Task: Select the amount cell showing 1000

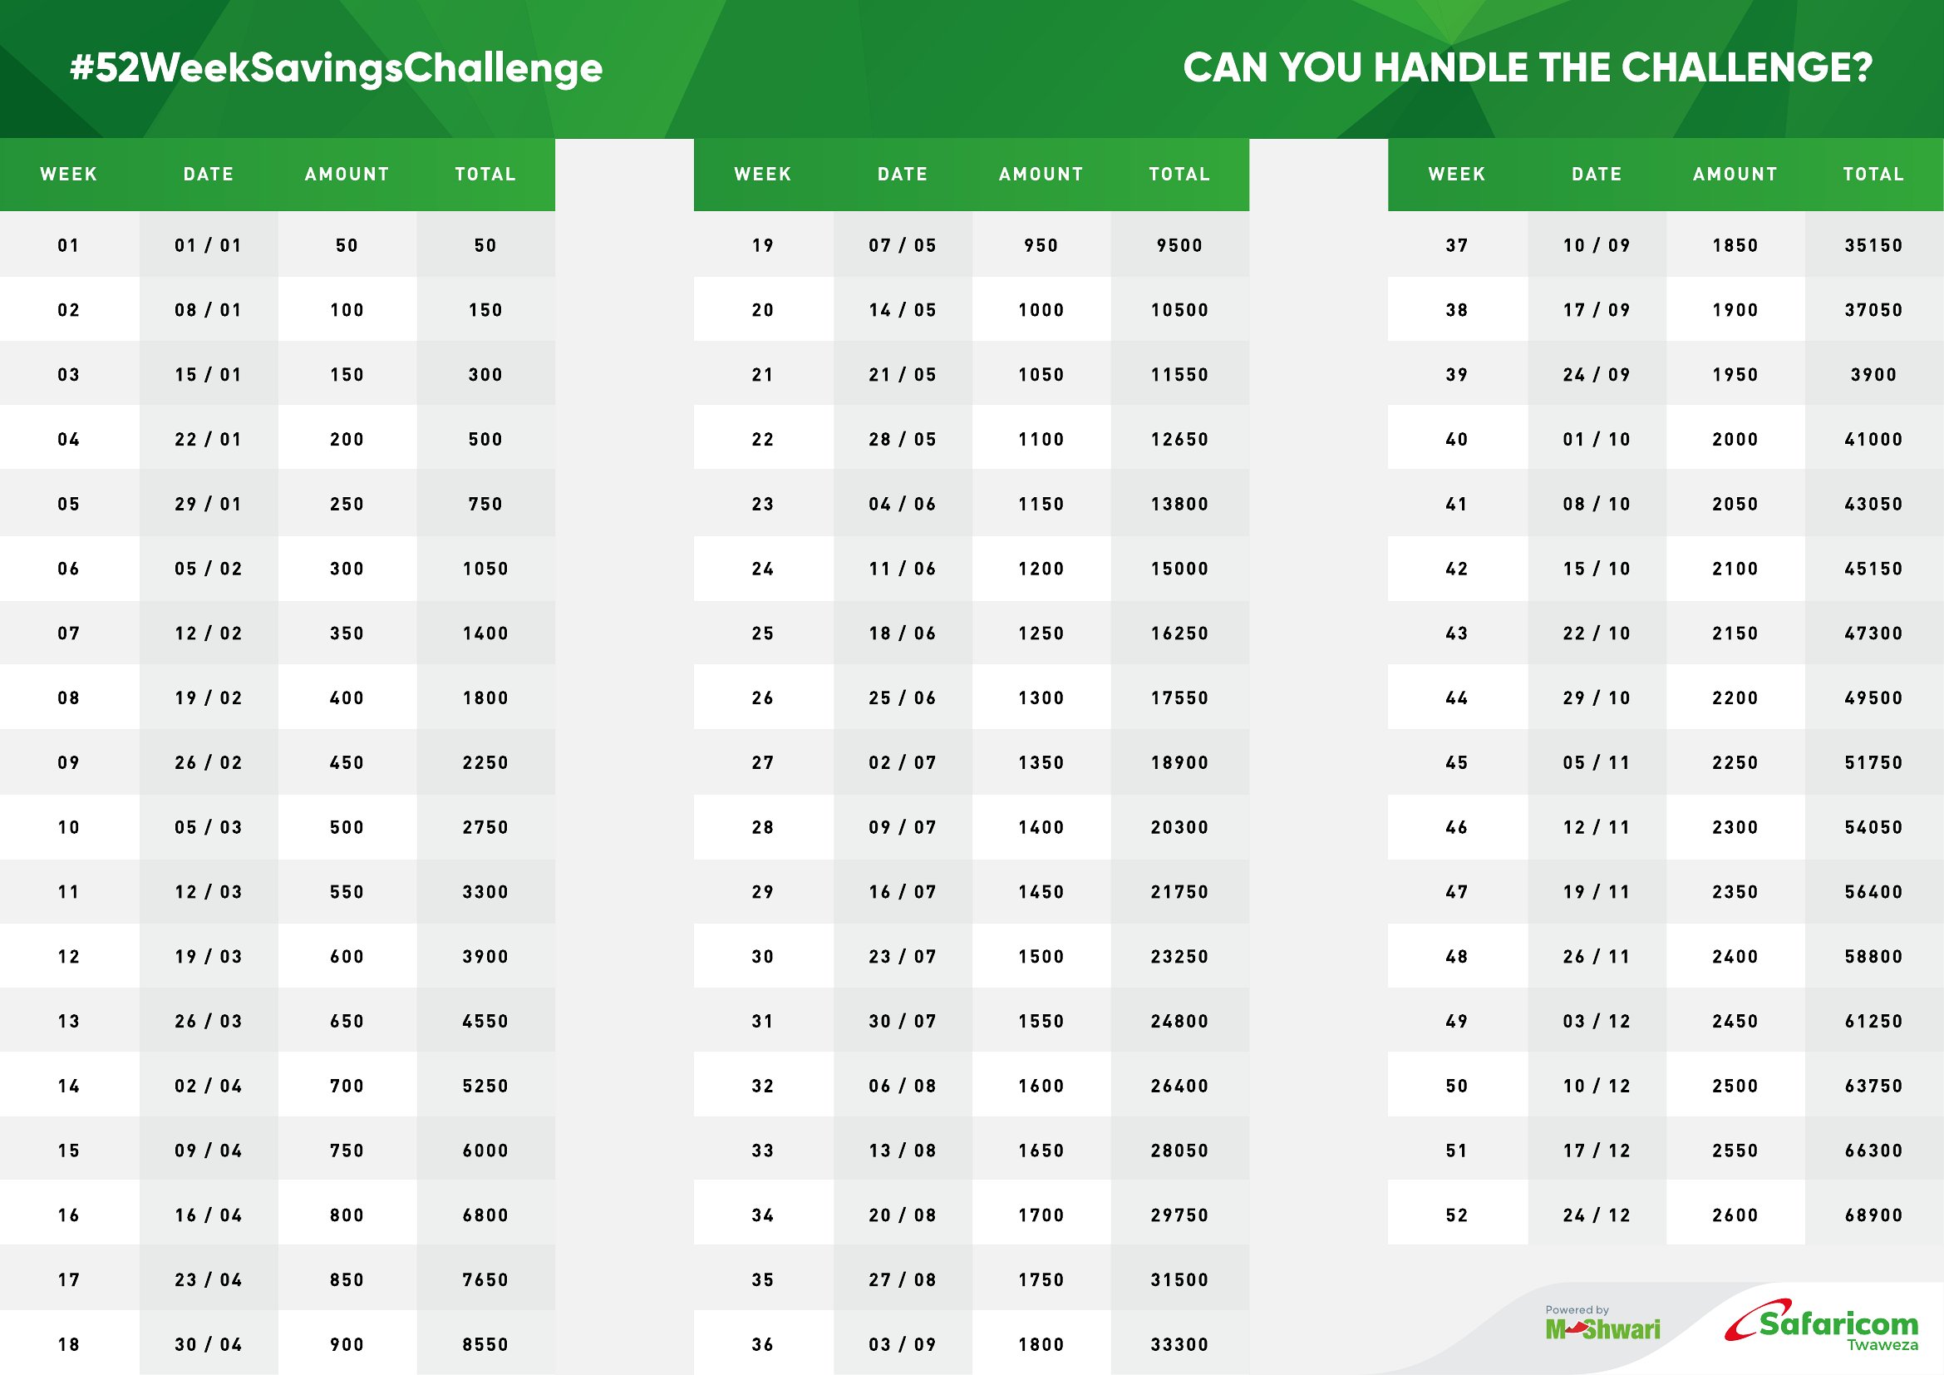Action: coord(1041,310)
